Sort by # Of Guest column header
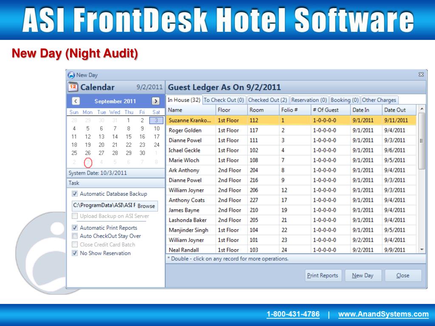This screenshot has height=326, width=435. pos(330,110)
